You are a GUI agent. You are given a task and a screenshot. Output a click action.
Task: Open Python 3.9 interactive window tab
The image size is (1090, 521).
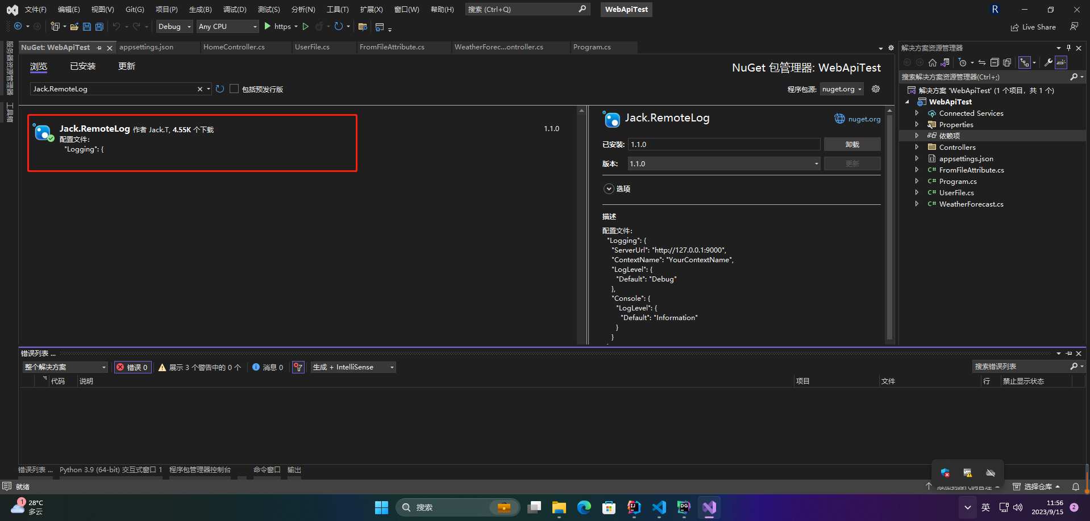pos(111,470)
